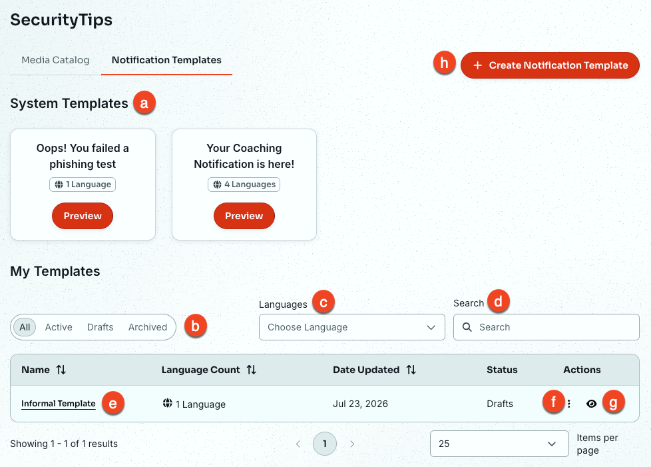Click the globe icon beside 1 Language in table
Screen dimensions: 651x467
[x=167, y=403]
